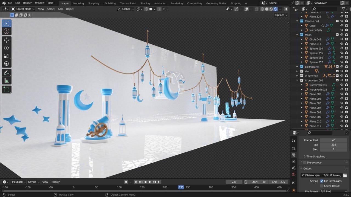Viewport: 351px width, 197px height.
Task: Collapse the Moon collection
Action: click(297, 35)
